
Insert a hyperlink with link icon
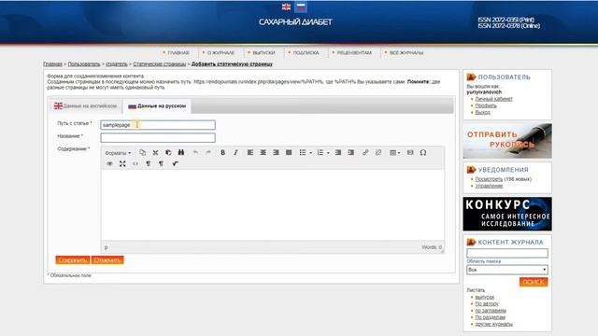(x=365, y=152)
